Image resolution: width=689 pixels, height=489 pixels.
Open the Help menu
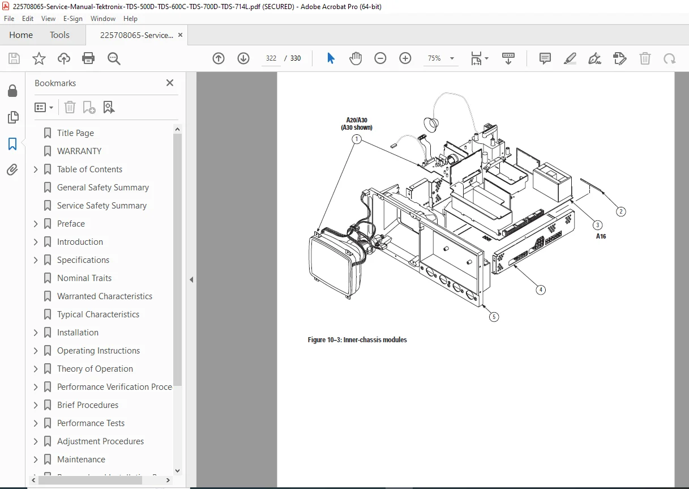(x=130, y=19)
